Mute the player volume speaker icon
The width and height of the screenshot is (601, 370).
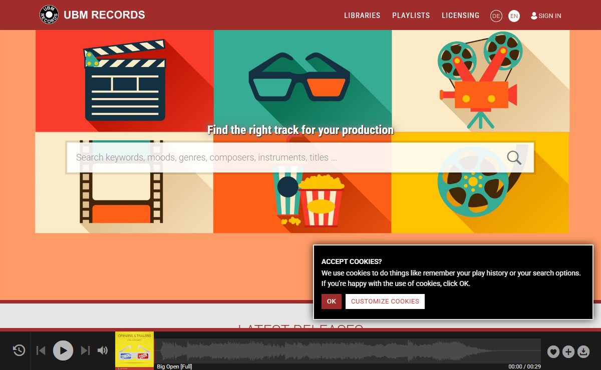click(x=103, y=350)
